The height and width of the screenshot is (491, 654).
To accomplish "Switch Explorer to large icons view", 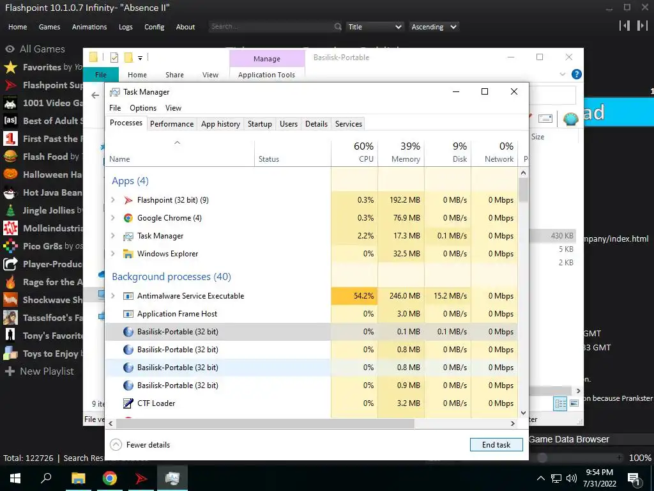I will [574, 403].
